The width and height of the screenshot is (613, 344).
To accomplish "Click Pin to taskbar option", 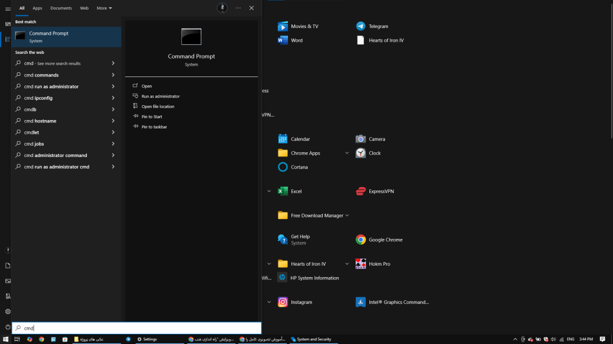I will click(154, 127).
